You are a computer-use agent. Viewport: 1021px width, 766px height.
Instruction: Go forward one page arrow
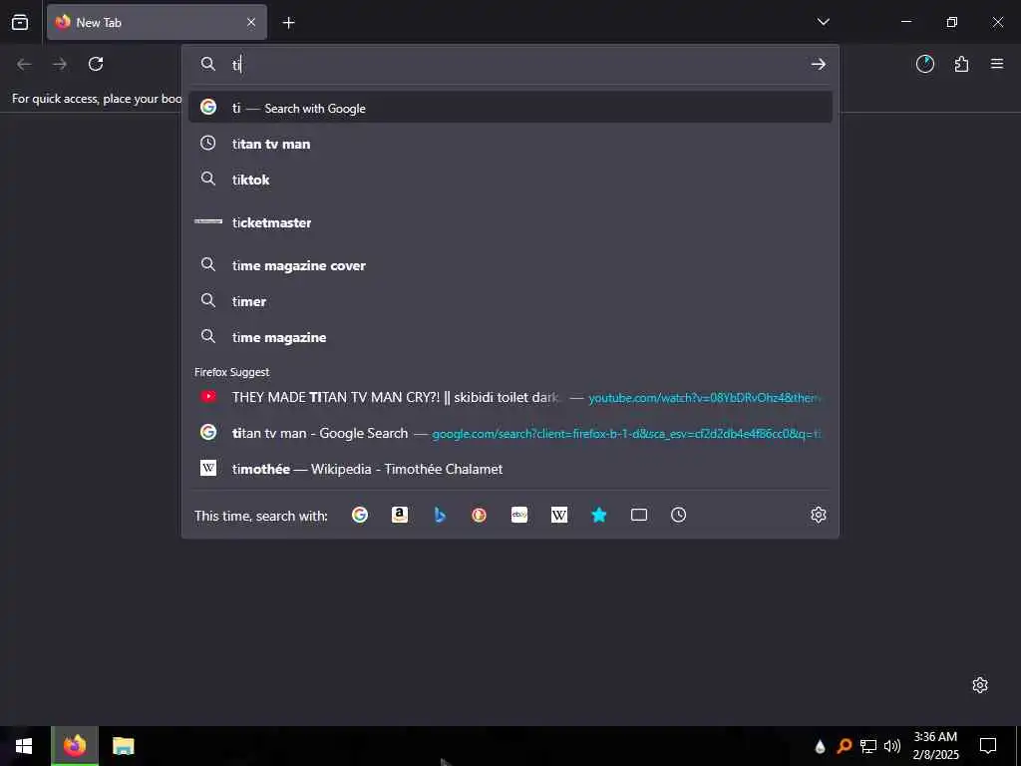(60, 64)
